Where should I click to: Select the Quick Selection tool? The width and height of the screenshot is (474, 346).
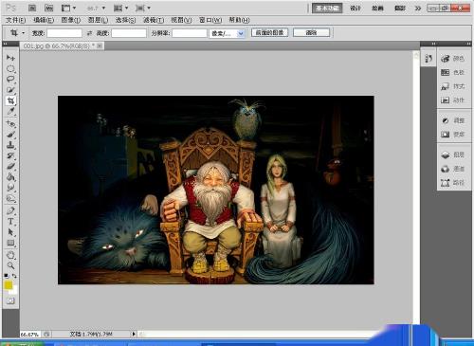coord(10,90)
